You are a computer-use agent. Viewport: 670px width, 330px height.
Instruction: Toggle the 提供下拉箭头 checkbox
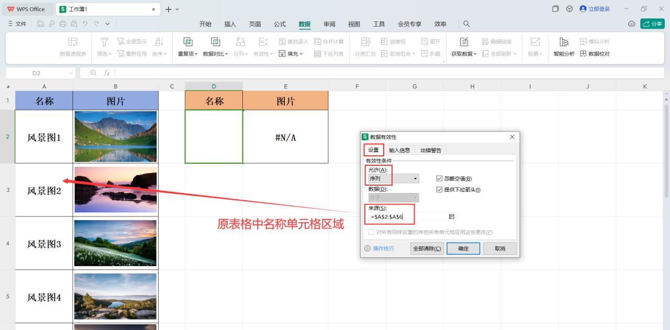coord(439,189)
